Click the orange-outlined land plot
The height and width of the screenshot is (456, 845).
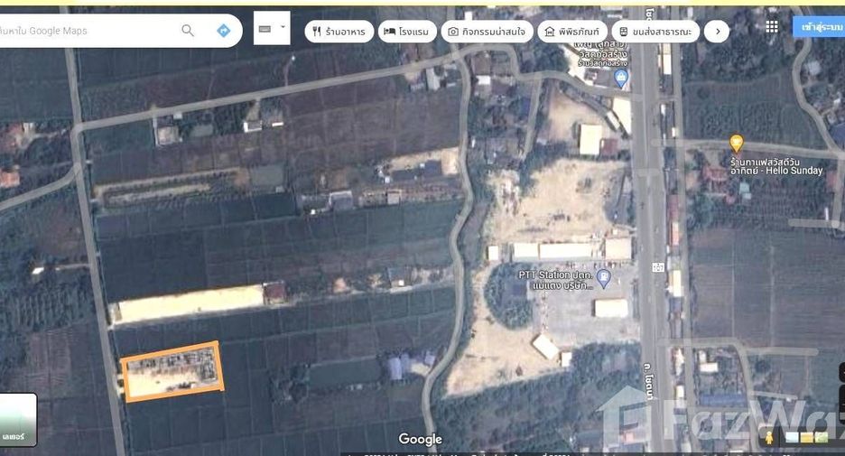click(x=172, y=371)
